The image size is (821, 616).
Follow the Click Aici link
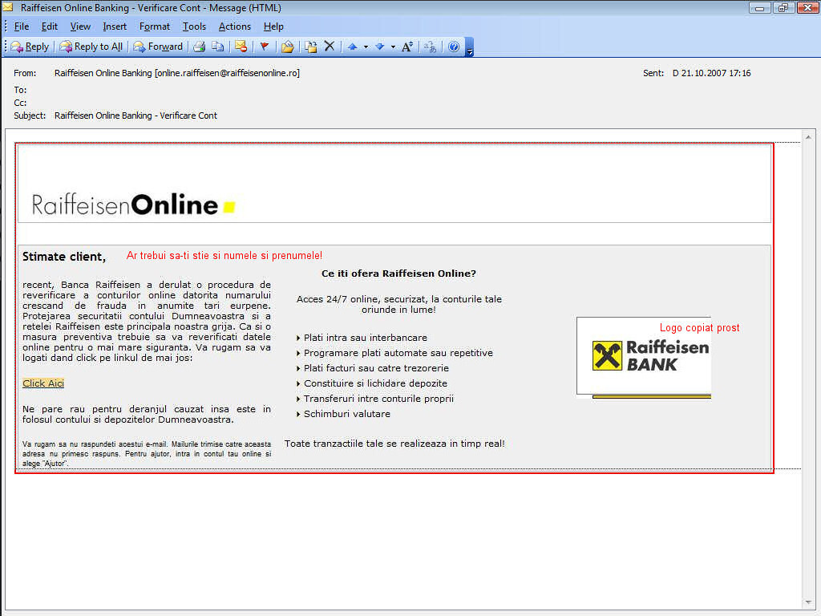[42, 383]
